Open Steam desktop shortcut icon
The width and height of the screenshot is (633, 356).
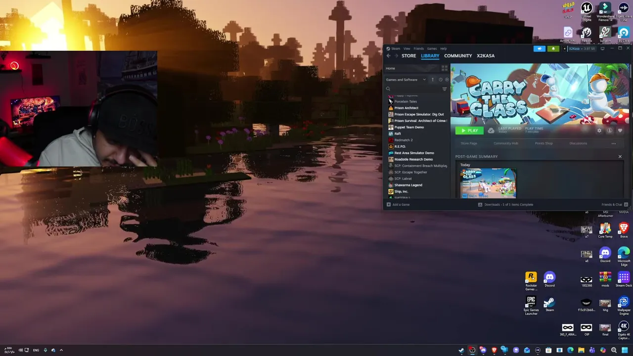coord(549,305)
